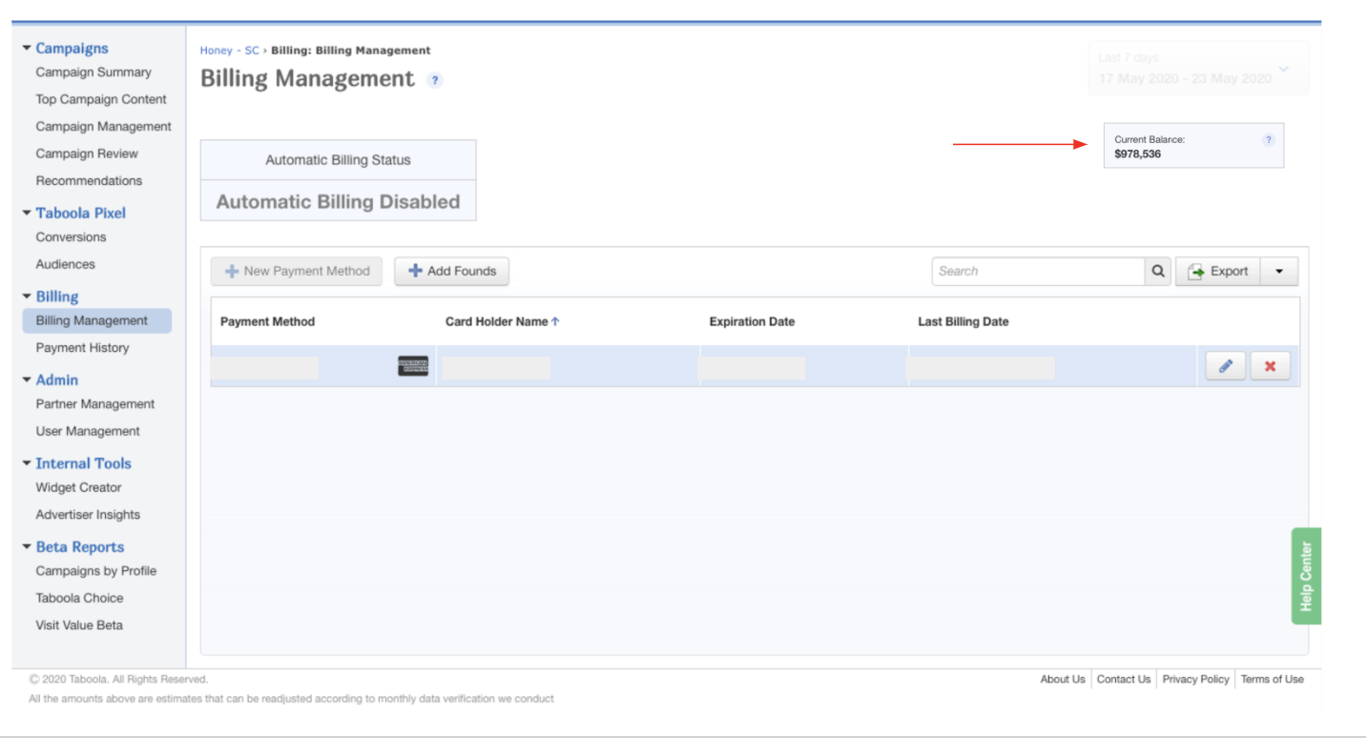1366x738 pixels.
Task: Open Audiences page
Action: [x=66, y=264]
